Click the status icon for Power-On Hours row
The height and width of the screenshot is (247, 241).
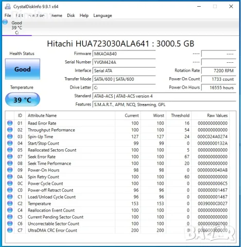pos(10,170)
